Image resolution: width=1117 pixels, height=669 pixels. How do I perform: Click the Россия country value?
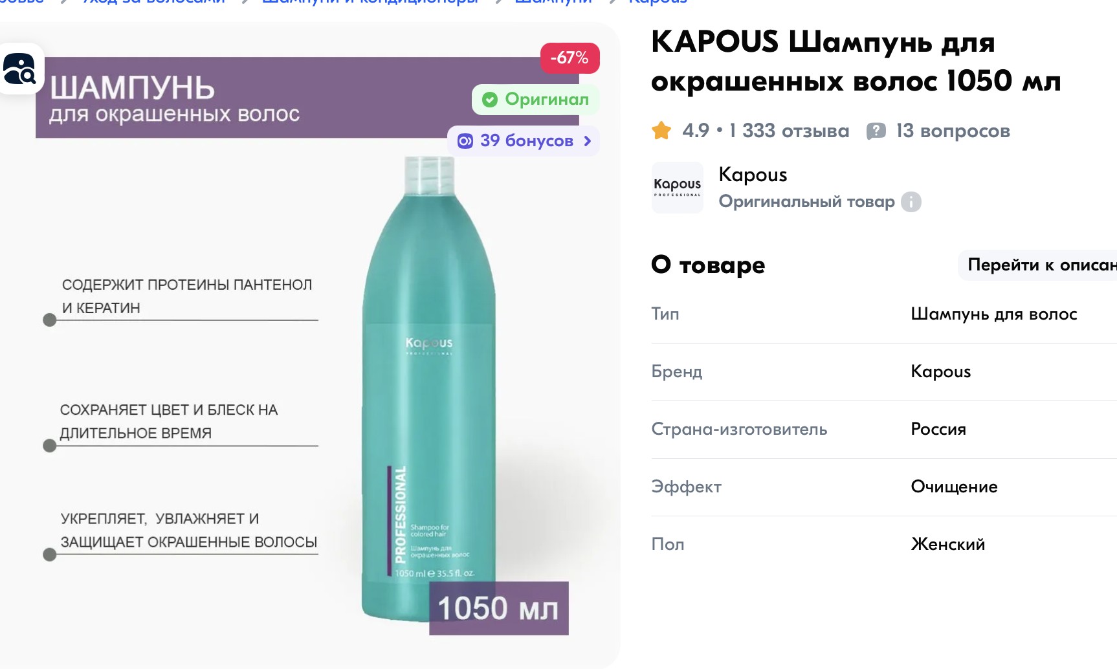[938, 430]
